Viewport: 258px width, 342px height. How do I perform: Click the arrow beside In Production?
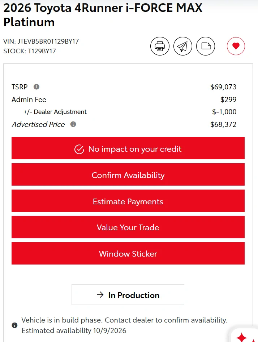point(100,295)
